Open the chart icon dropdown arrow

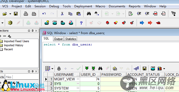coord(164,69)
